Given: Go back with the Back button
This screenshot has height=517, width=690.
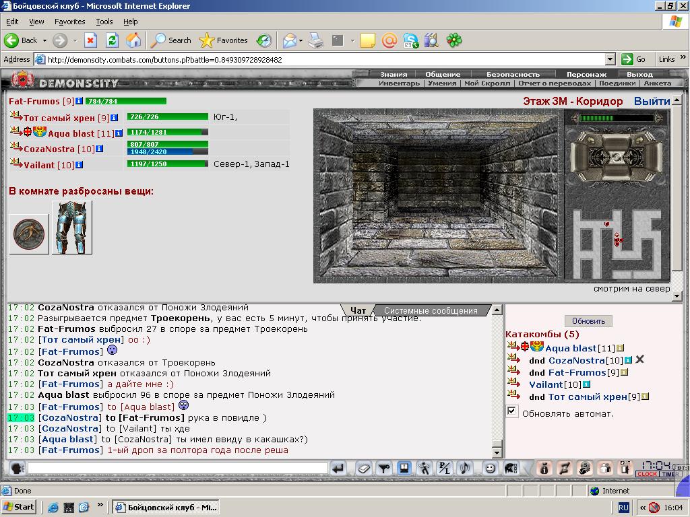Looking at the screenshot, I should [21, 40].
